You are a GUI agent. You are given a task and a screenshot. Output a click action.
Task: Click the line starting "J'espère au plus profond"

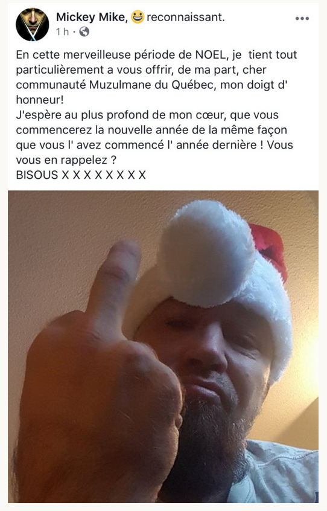[x=147, y=115]
